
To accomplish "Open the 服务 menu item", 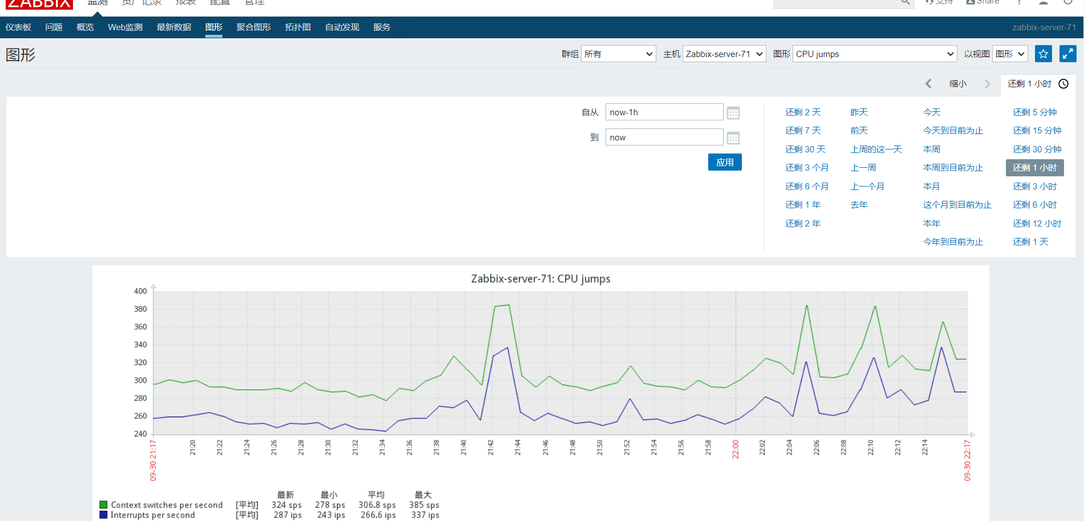I will (x=381, y=27).
